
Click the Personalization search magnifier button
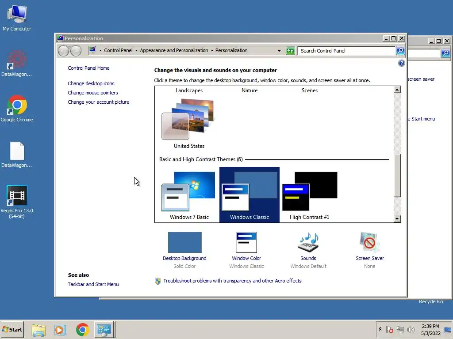(x=400, y=51)
